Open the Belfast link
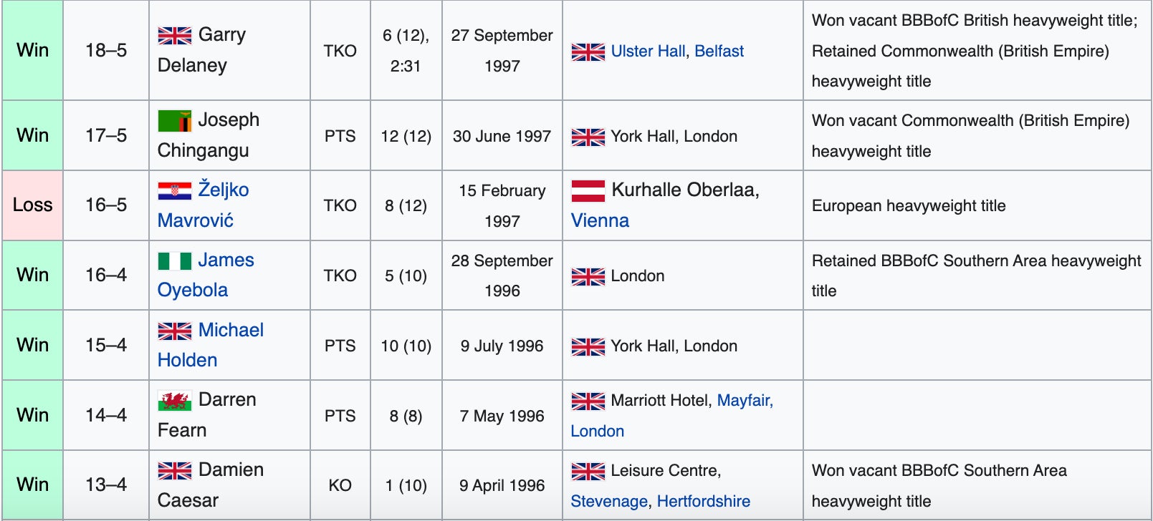 coord(719,52)
